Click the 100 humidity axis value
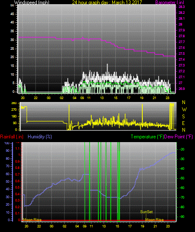 click(7, 143)
